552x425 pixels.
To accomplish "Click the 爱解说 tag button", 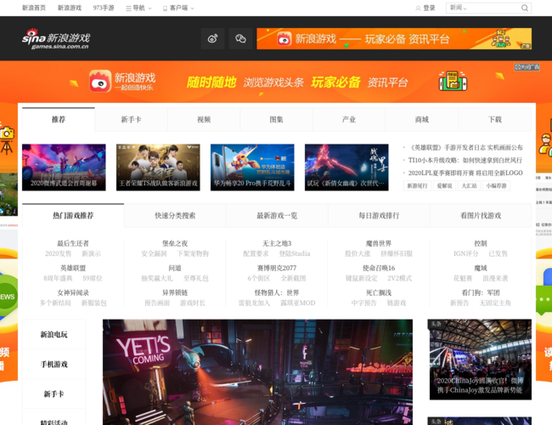I will (444, 185).
